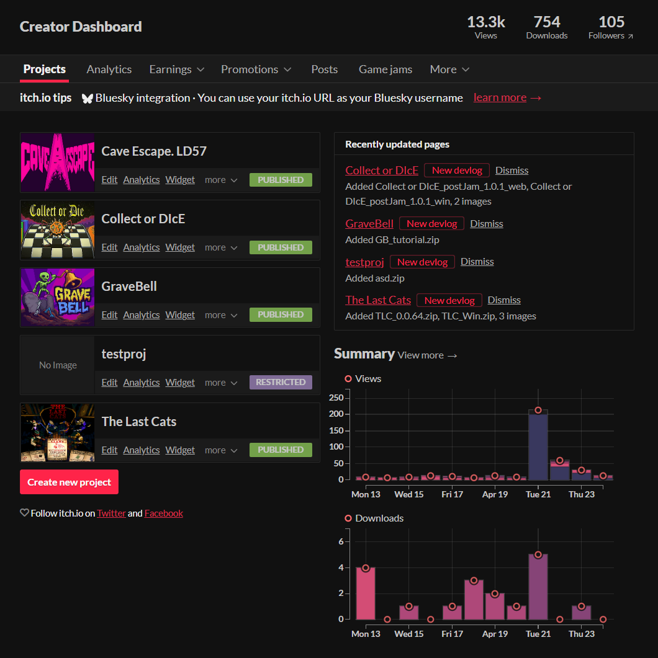Dismiss the testproj update notice
The height and width of the screenshot is (658, 658).
pos(477,262)
